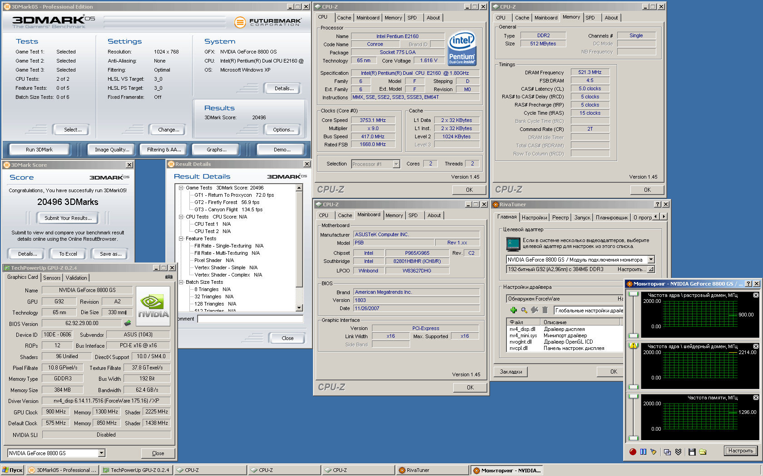763x476 pixels.
Task: Select nv4_disp.dll row in RivaTuner file list
Action: point(522,329)
